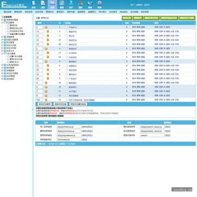
Task: Open the 信息 (Info) top navigation icon
Action: pos(43,4)
